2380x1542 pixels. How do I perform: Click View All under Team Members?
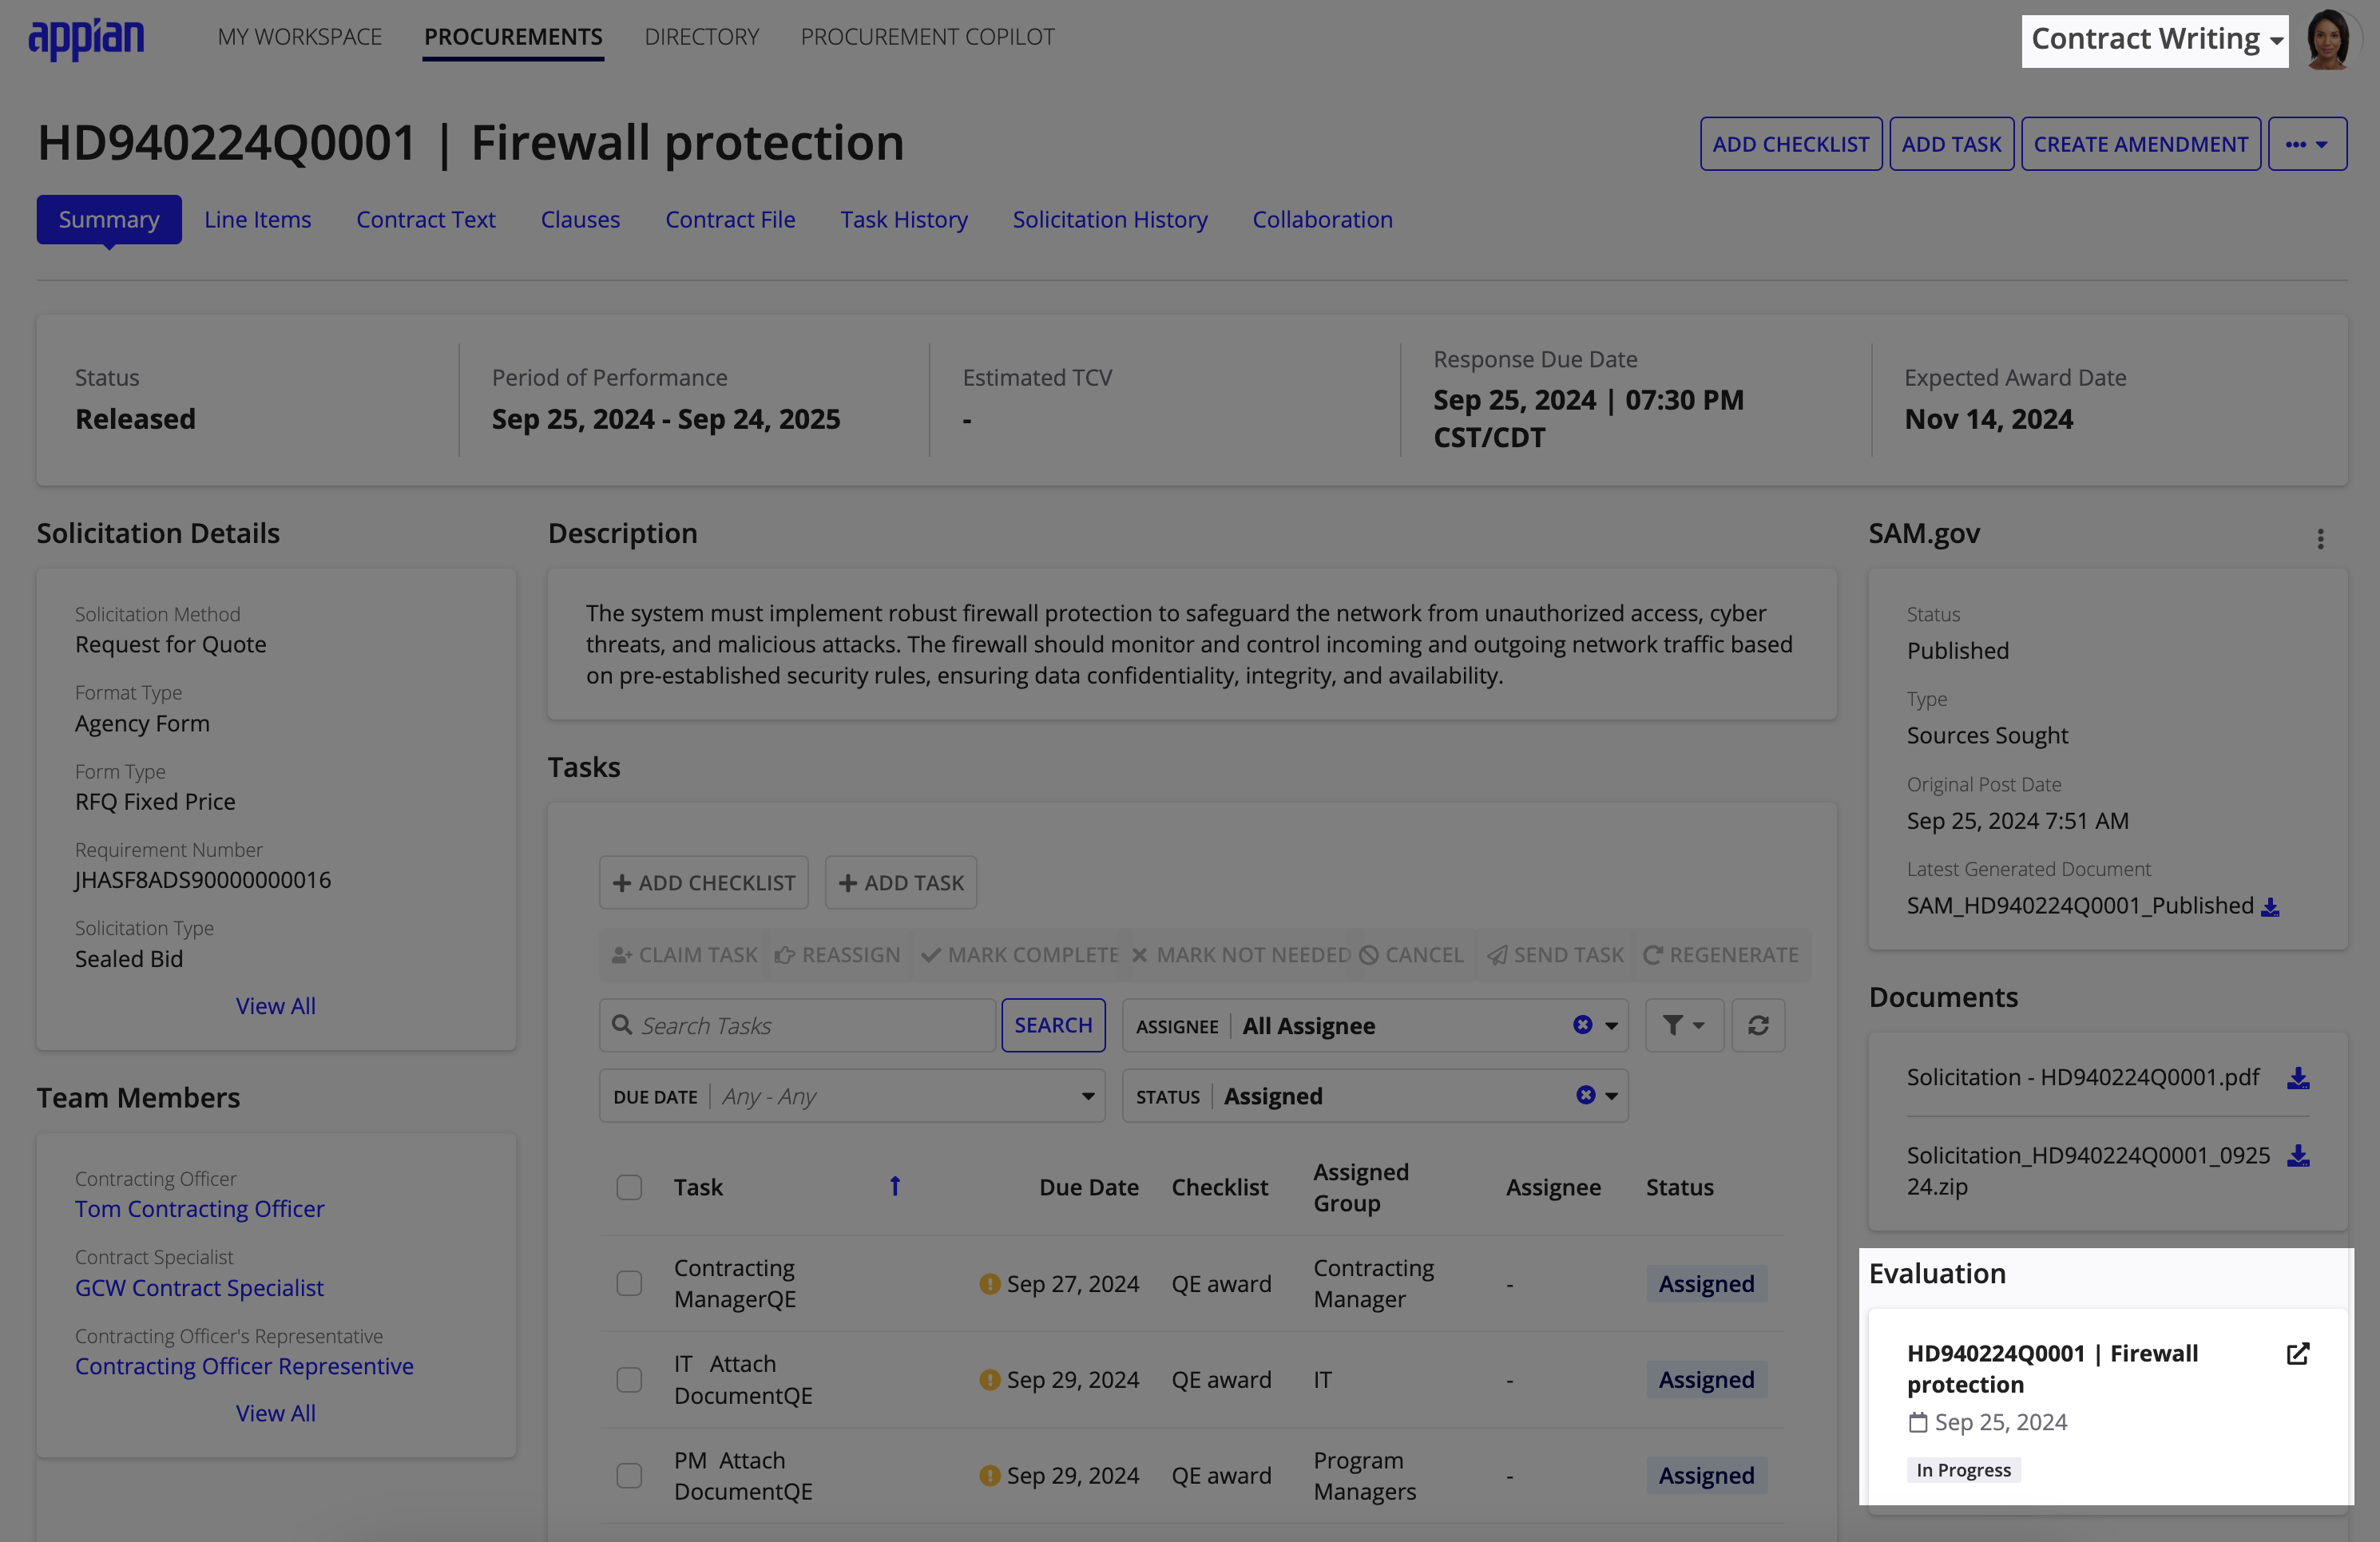pos(274,1410)
